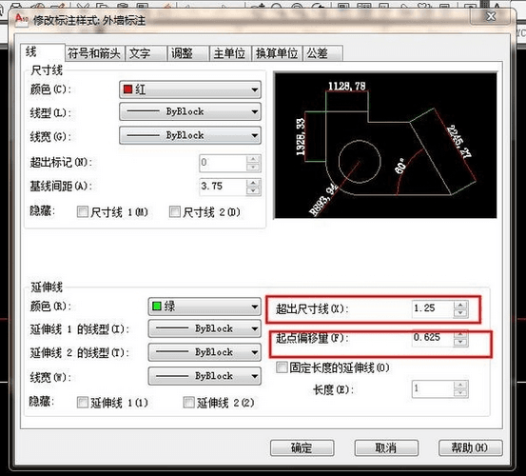Check the 尺寸线 1 hide checkbox
The height and width of the screenshot is (476, 526).
[82, 211]
